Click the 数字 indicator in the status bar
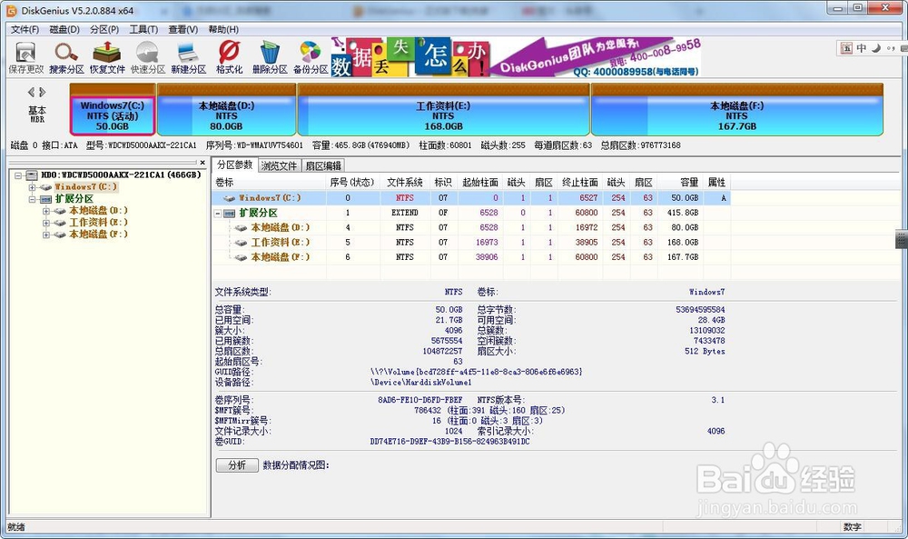Image resolution: width=908 pixels, height=539 pixels. click(852, 526)
